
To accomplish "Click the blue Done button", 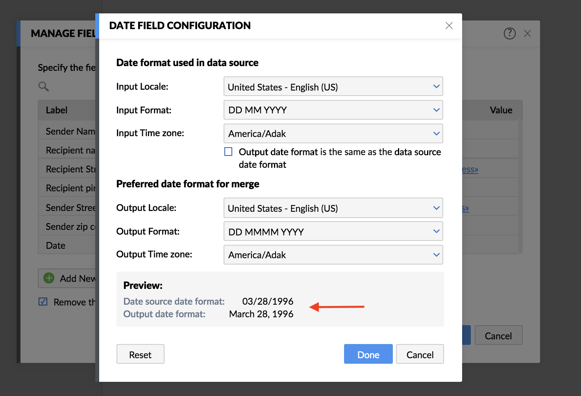I will tap(368, 354).
